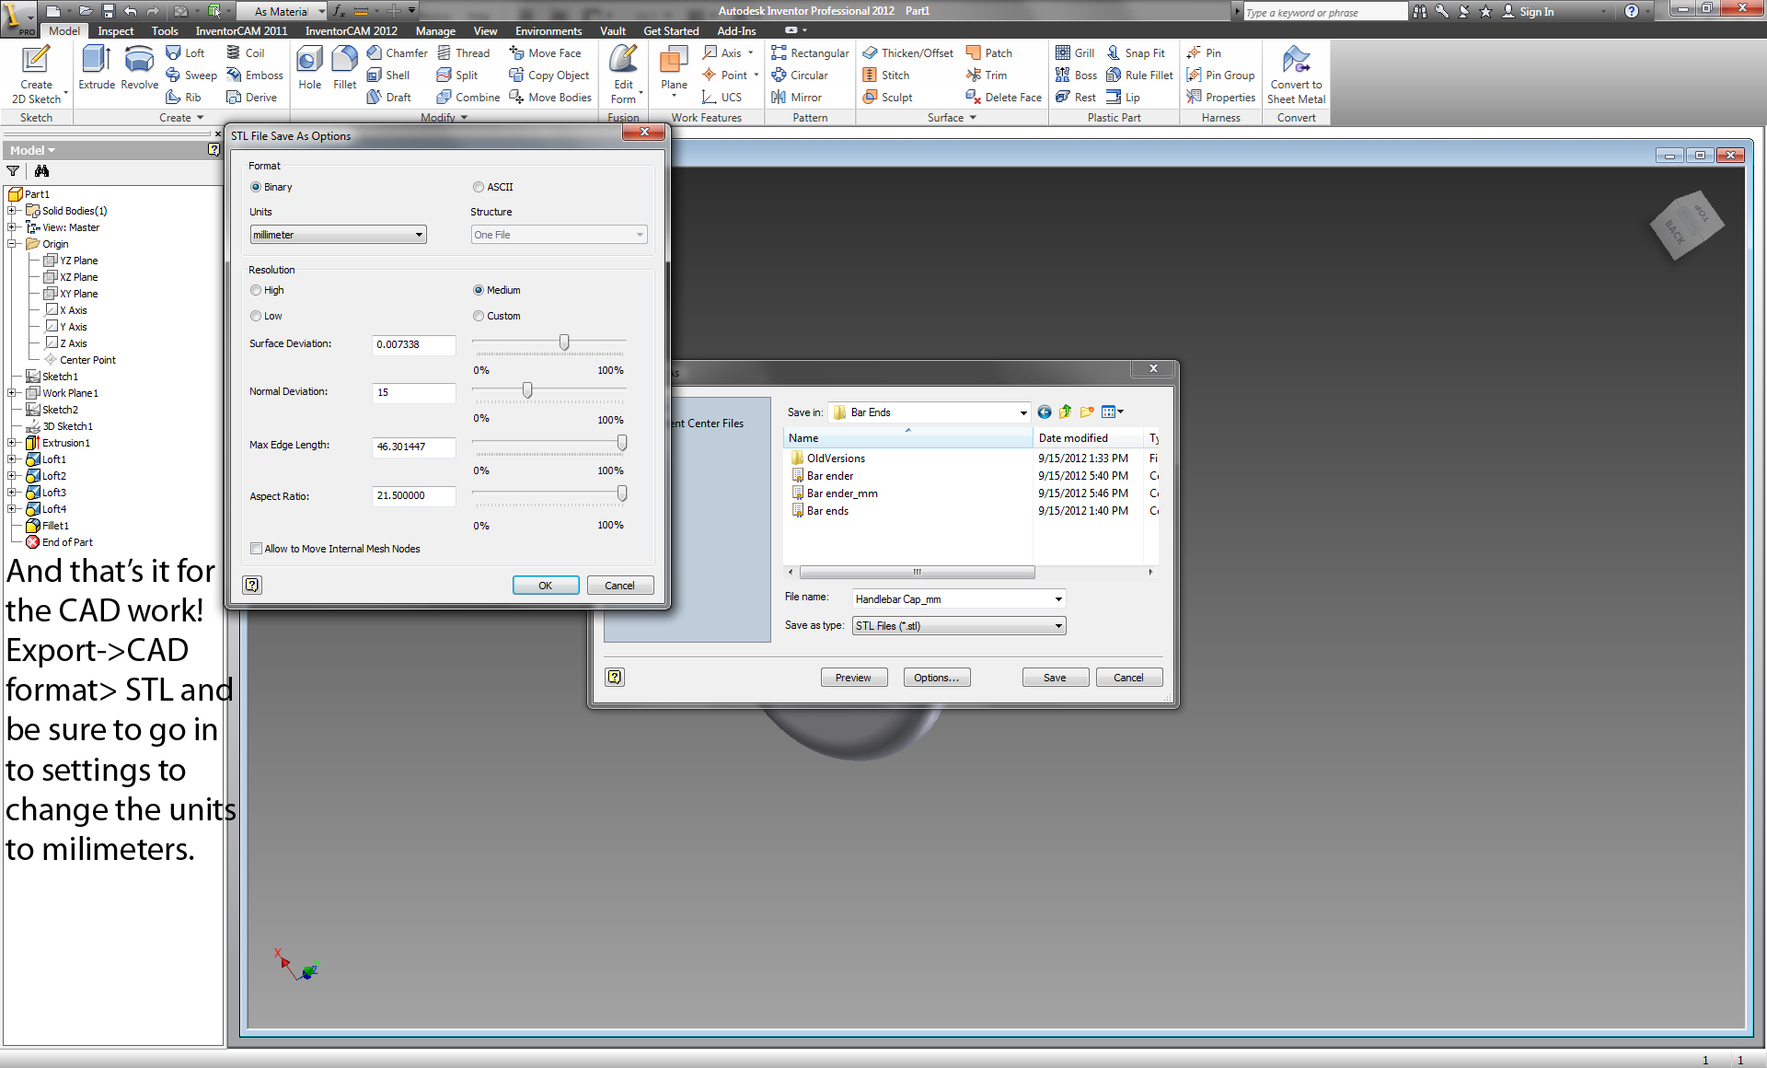Select Convert to Sheet Metal

[1296, 74]
